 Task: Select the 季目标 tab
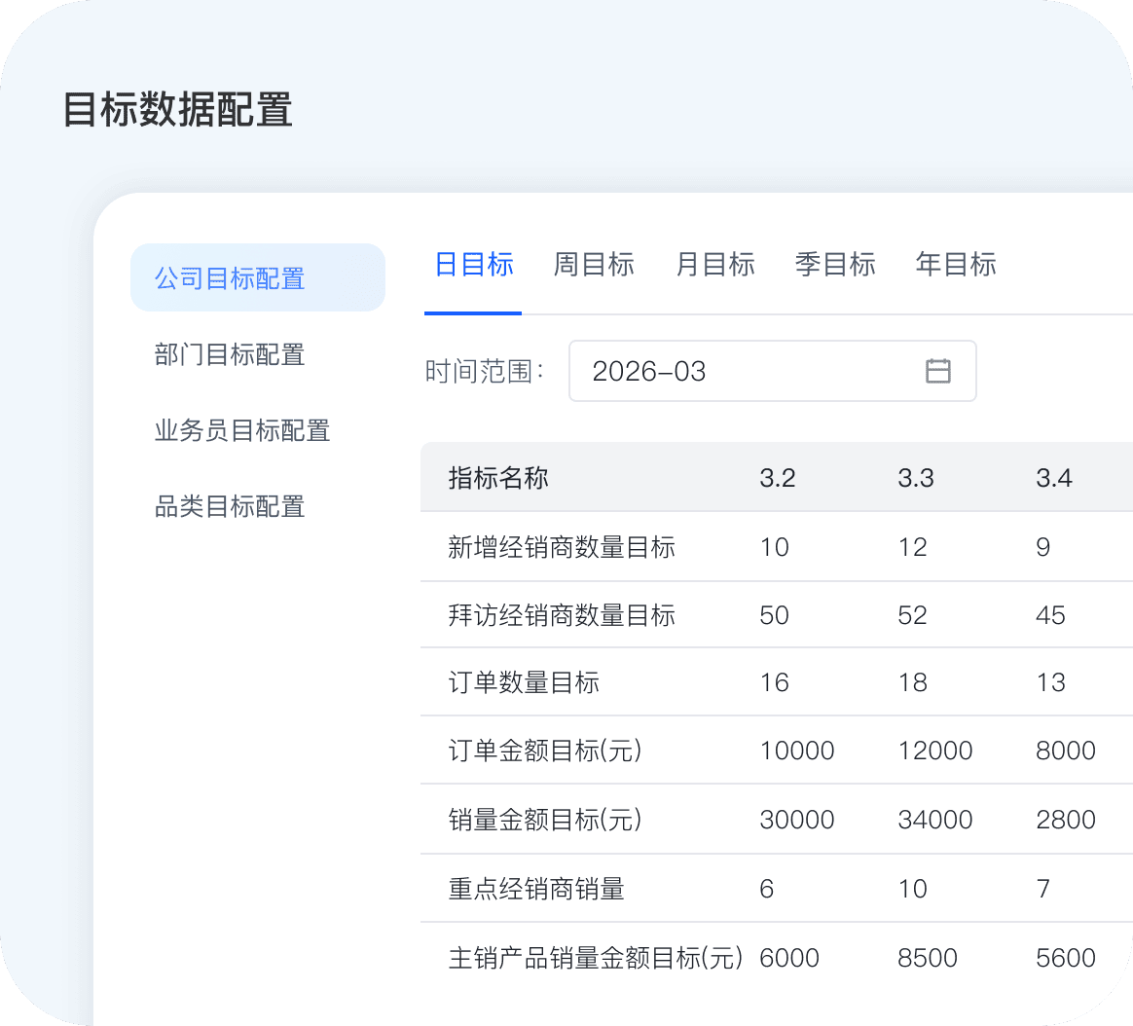coord(835,265)
